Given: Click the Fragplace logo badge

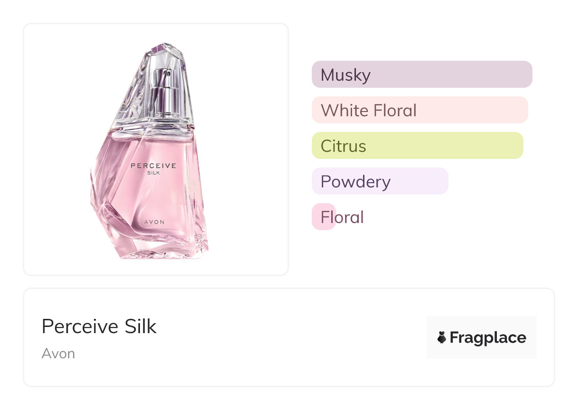Looking at the screenshot, I should [x=481, y=337].
